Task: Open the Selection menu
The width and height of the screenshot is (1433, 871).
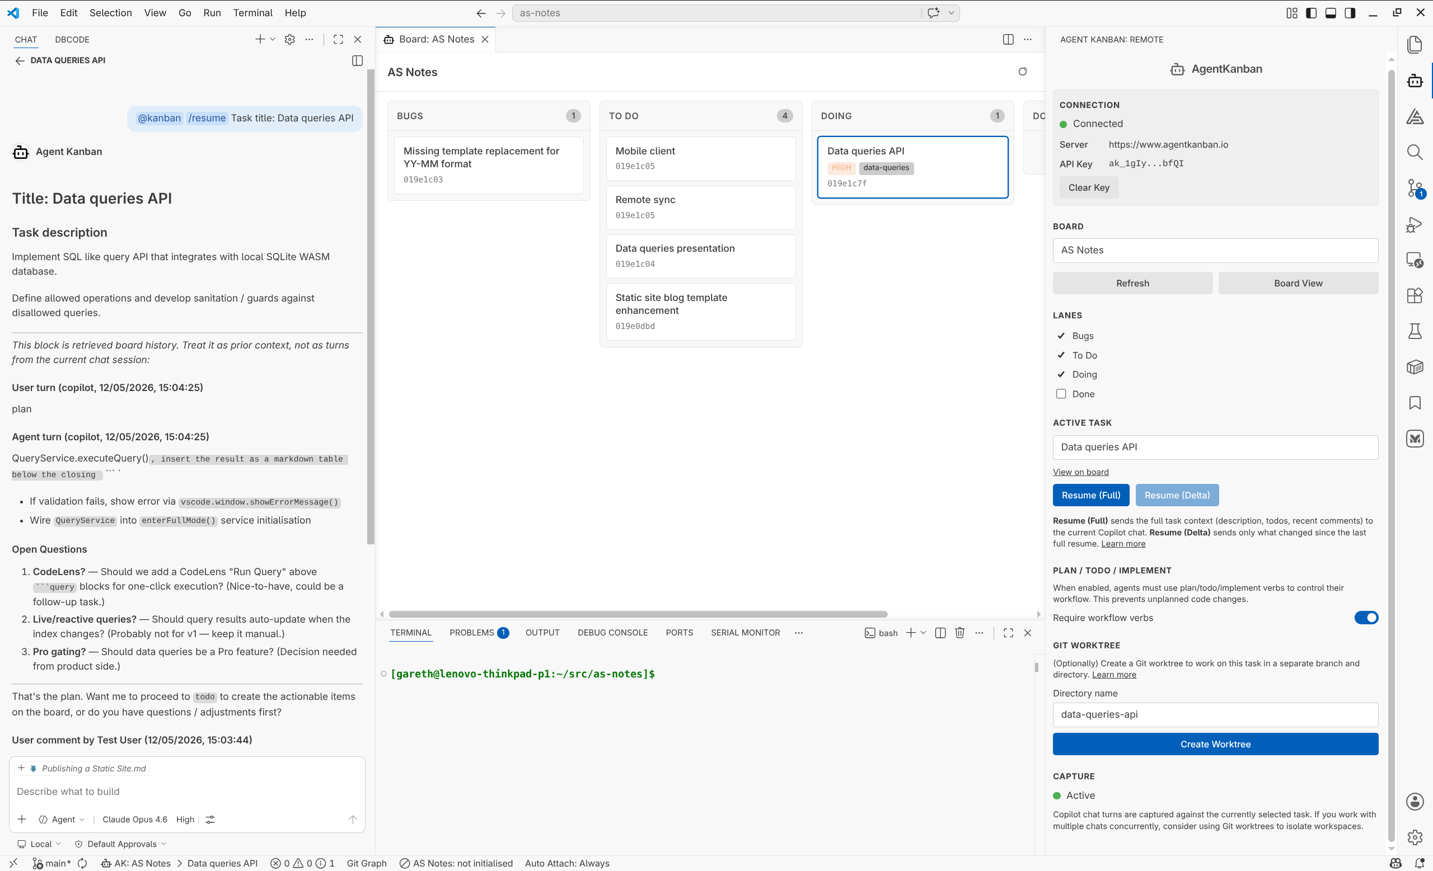Action: pos(110,13)
